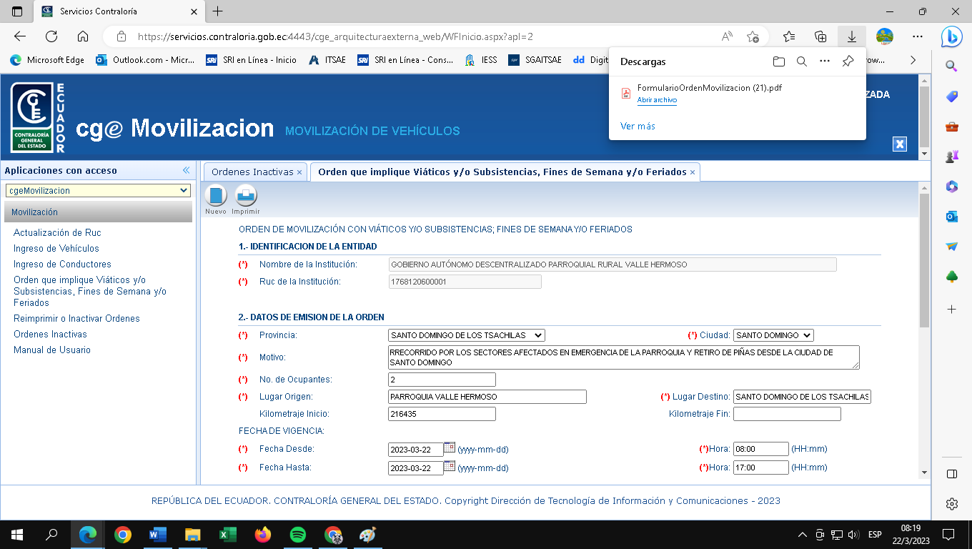Open calendar picker for Fecha Hasta
Image resolution: width=972 pixels, height=549 pixels.
coord(450,466)
